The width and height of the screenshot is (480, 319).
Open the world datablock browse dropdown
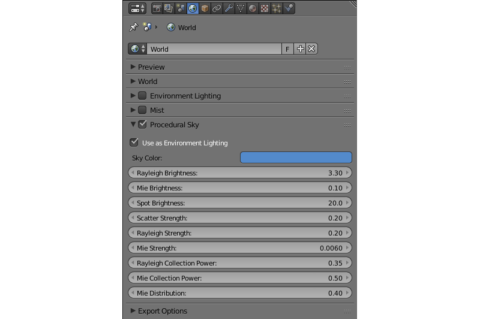(x=137, y=49)
